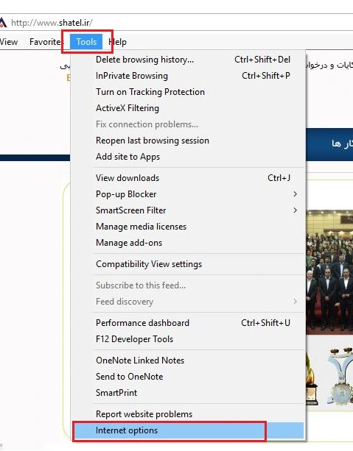Select OneNote Linked Notes
353x451 pixels.
pos(188,361)
